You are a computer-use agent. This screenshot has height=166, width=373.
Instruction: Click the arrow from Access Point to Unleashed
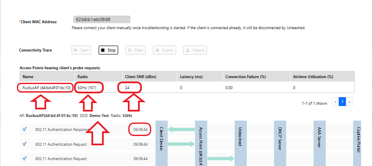click(221, 158)
